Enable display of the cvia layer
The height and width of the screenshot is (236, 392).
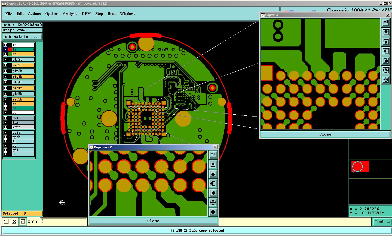(x=5, y=133)
